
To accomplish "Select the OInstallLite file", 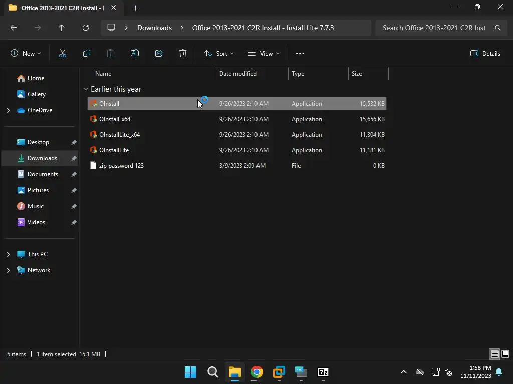I will 237,150.
